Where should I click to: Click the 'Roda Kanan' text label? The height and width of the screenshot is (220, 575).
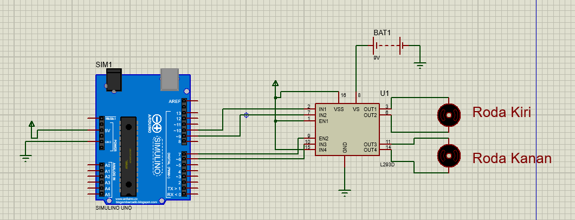(x=512, y=158)
